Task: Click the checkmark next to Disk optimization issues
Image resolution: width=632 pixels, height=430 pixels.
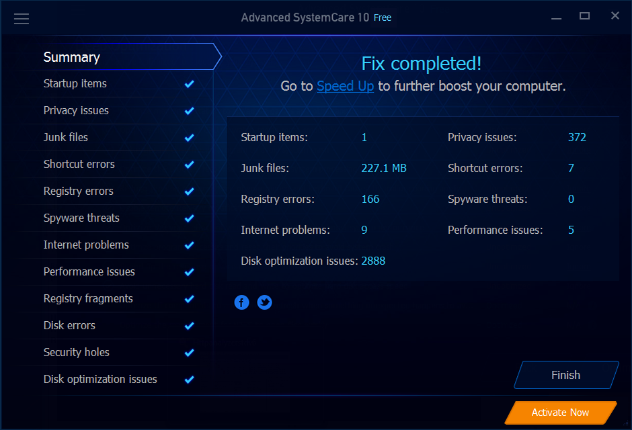Action: (x=190, y=380)
